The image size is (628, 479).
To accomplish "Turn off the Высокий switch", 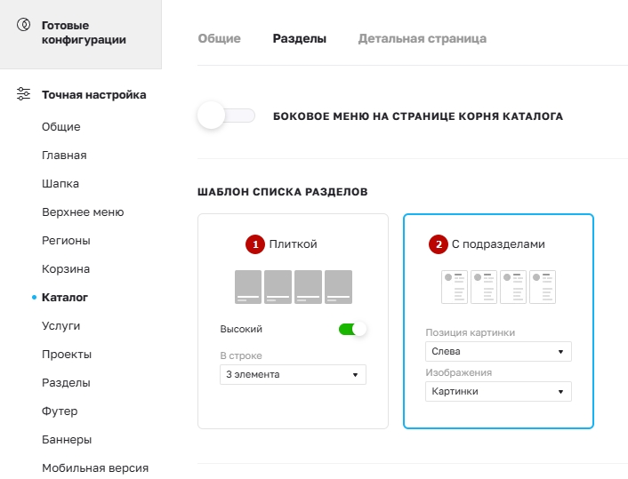I will (352, 329).
